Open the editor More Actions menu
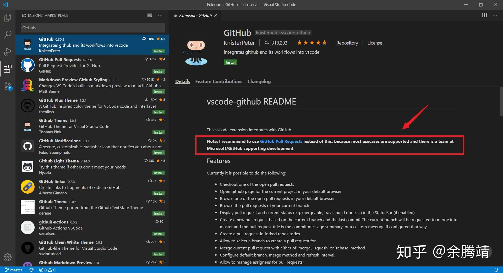Viewport: 503px width, 273px height. pyautogui.click(x=495, y=15)
